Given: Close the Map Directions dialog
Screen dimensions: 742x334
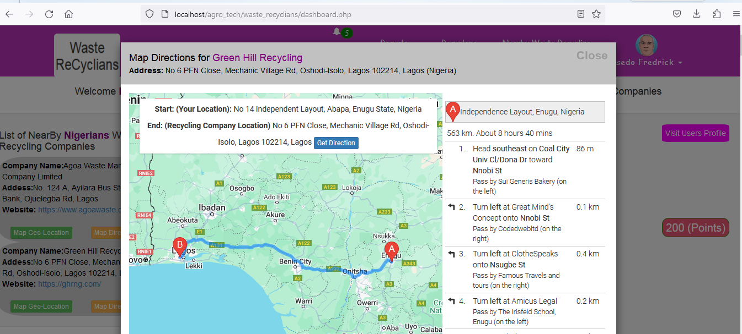Looking at the screenshot, I should (x=592, y=56).
